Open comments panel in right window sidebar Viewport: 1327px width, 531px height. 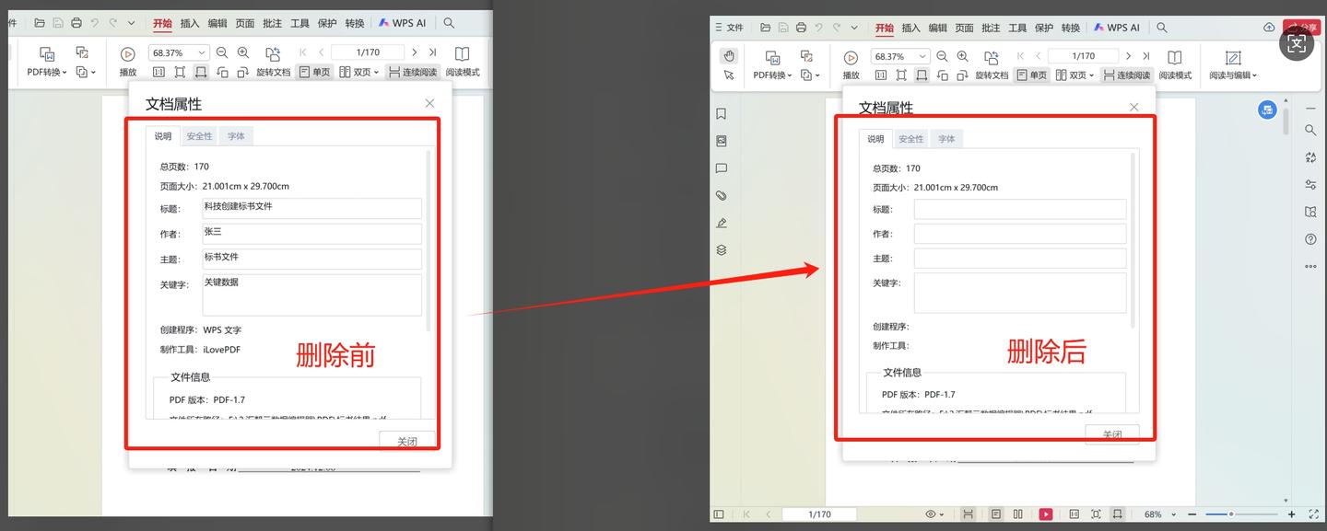point(722,168)
